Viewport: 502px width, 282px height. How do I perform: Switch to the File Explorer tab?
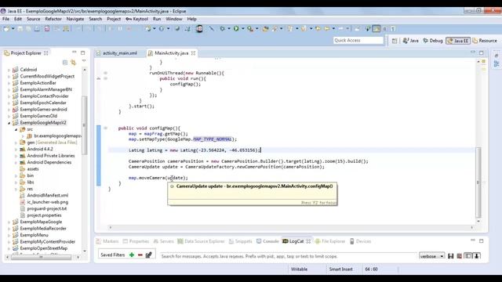[330, 241]
